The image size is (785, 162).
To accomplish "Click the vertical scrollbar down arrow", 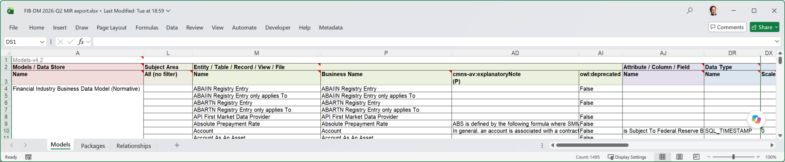I will tap(780, 135).
